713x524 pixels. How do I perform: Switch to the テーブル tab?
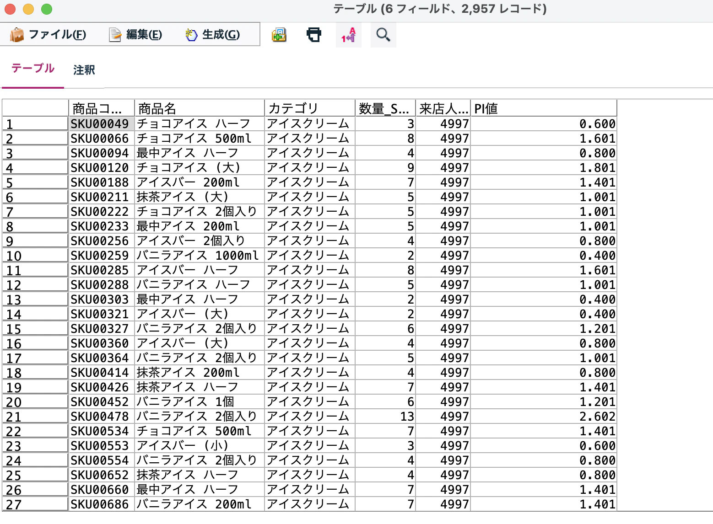click(x=33, y=69)
